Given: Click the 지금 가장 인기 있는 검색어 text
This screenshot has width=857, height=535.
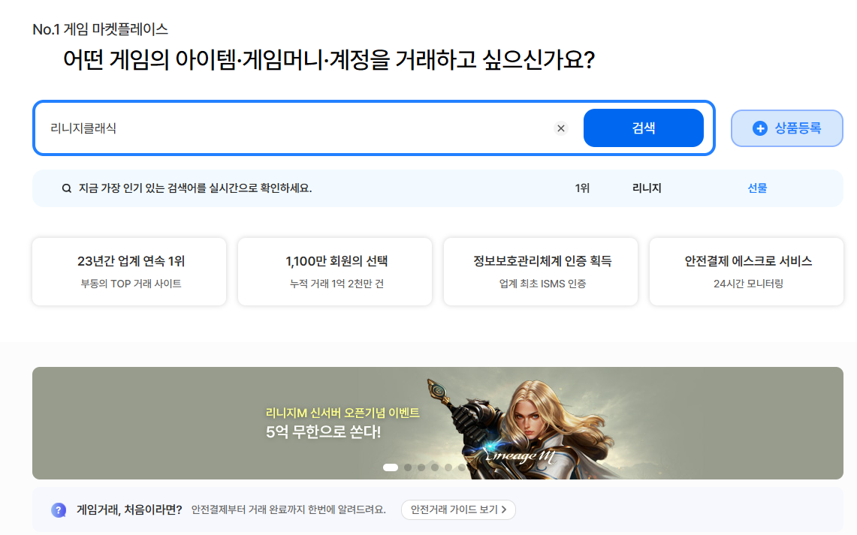Looking at the screenshot, I should pos(195,188).
